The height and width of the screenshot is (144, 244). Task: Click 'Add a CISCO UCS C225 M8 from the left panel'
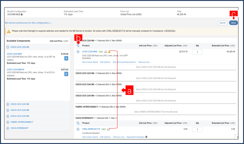coord(156,78)
